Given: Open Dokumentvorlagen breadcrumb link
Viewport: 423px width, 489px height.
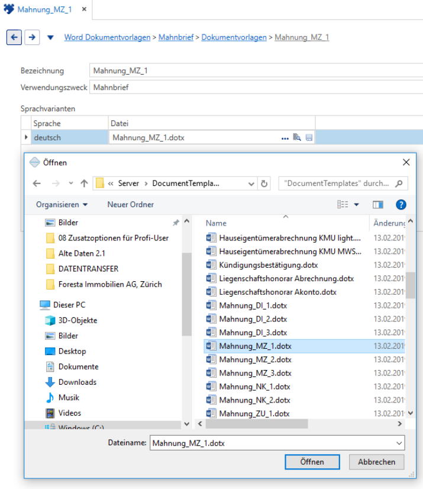Looking at the screenshot, I should coord(234,37).
